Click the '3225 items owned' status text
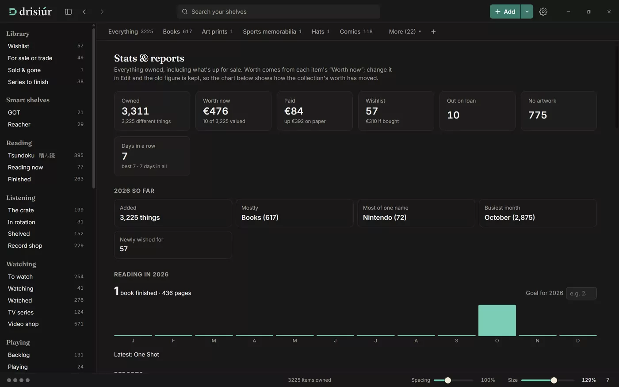 [309, 380]
